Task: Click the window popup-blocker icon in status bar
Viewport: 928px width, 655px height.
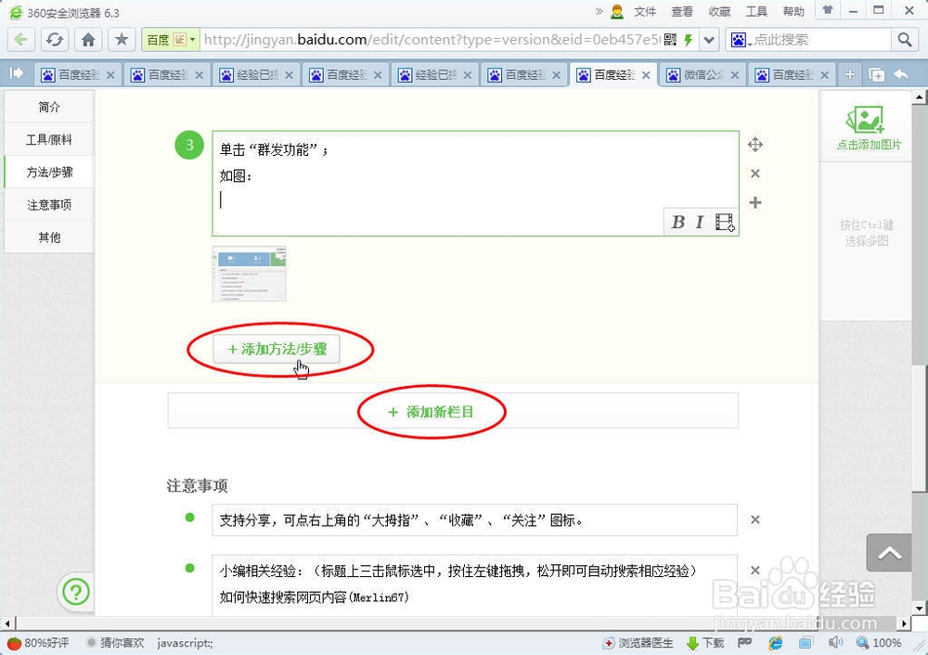Action: tap(806, 643)
